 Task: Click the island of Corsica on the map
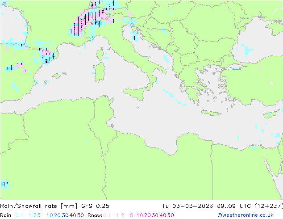[100, 55]
